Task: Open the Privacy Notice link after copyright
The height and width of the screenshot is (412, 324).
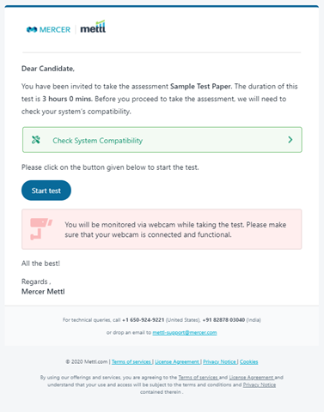Action: (x=219, y=361)
